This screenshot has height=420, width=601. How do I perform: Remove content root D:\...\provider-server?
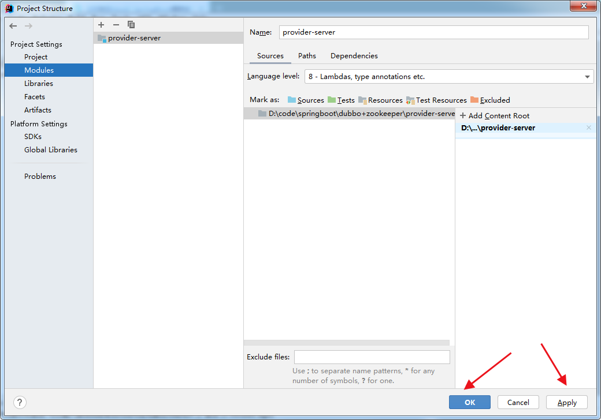click(589, 127)
